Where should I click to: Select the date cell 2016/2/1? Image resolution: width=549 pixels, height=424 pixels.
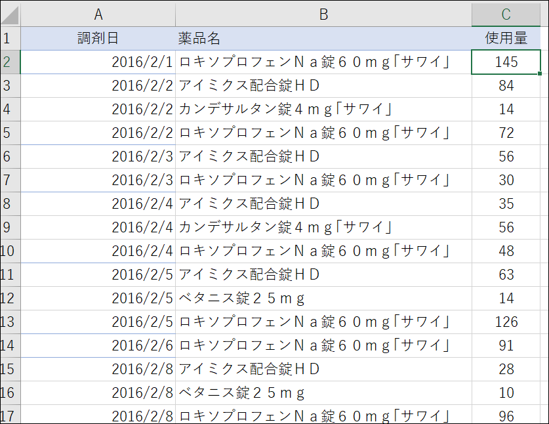tap(98, 62)
